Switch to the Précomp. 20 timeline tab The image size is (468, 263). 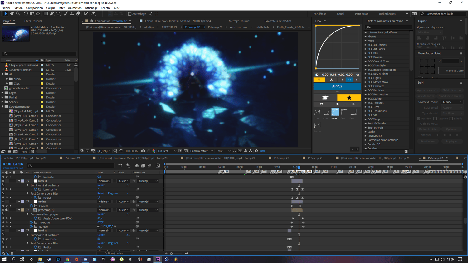(x=281, y=158)
